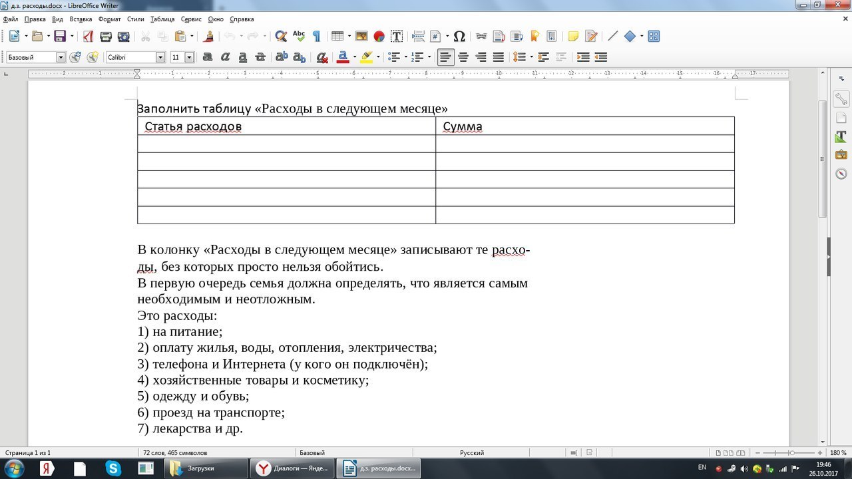Click the Clone Formatting paintbrush icon
The width and height of the screenshot is (852, 479).
pos(209,37)
